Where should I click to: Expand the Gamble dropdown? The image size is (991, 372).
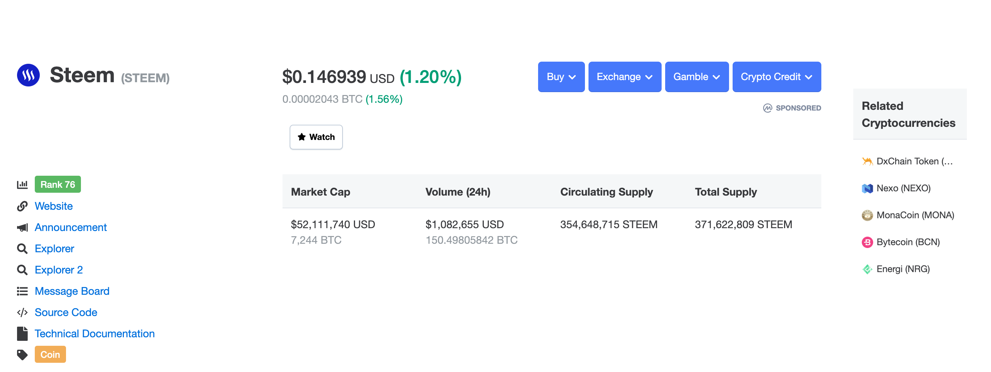[x=696, y=77]
